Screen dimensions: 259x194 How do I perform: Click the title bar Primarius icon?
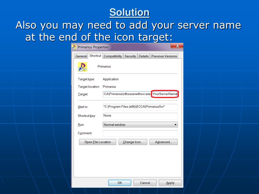(x=74, y=47)
